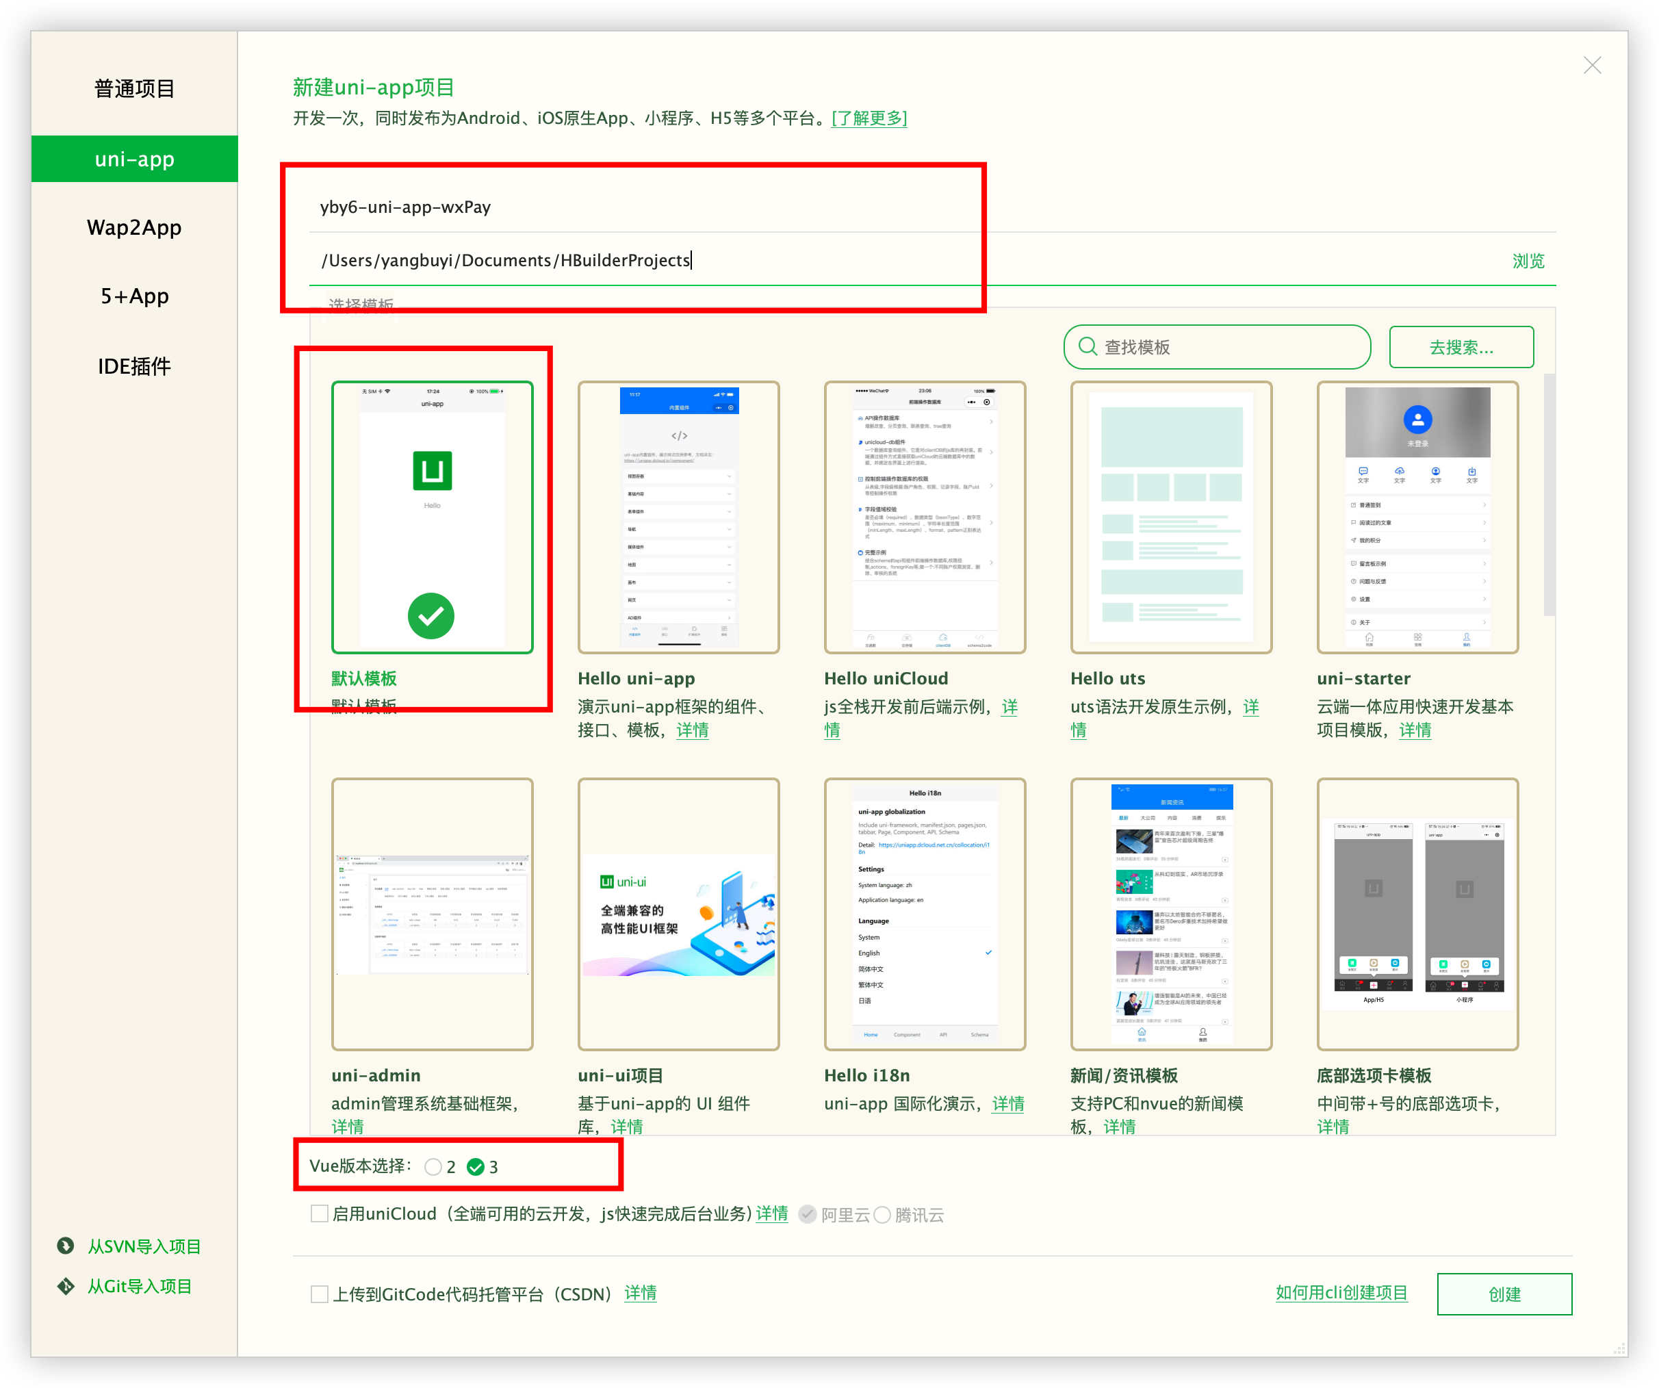Click the 创建 button
Viewport: 1659px width, 1388px height.
point(1504,1294)
